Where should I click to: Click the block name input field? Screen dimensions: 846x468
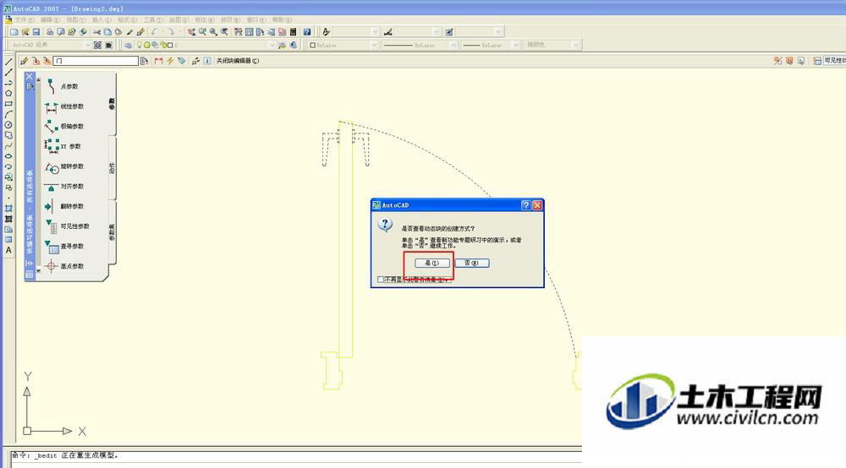[x=96, y=61]
